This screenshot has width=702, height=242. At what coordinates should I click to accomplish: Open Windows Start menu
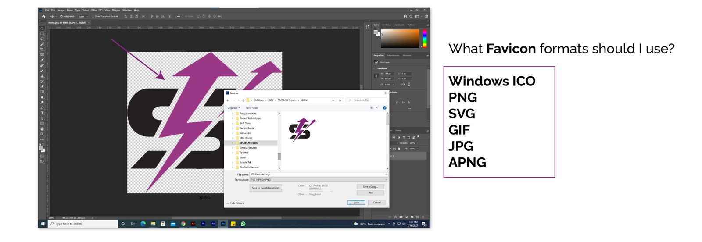pyautogui.click(x=43, y=224)
